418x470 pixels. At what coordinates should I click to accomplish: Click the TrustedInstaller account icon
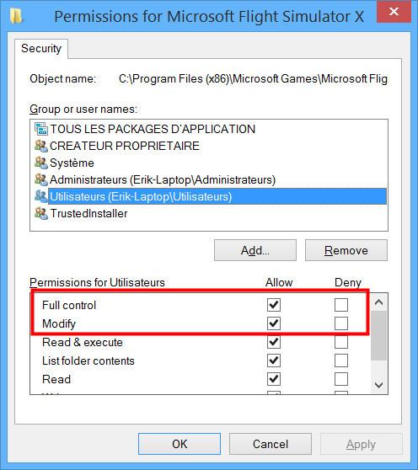[x=40, y=213]
